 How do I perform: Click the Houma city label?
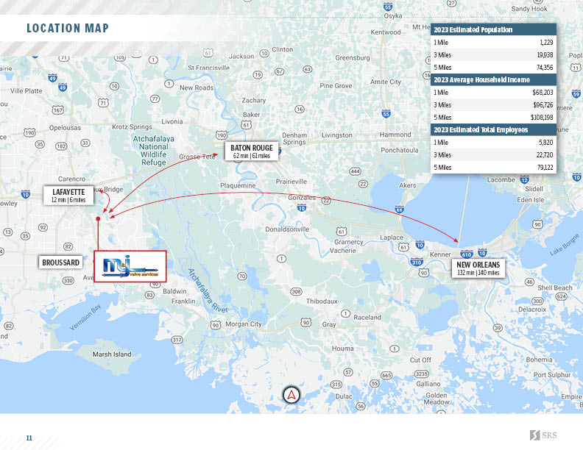click(342, 349)
